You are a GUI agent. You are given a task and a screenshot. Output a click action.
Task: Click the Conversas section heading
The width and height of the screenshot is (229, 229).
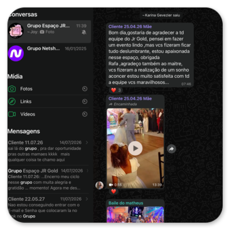23,14
